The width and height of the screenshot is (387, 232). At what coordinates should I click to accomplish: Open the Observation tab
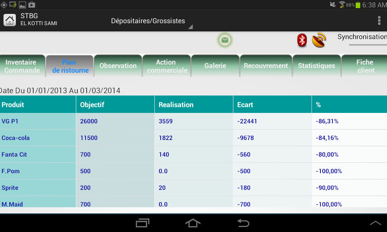(x=118, y=66)
